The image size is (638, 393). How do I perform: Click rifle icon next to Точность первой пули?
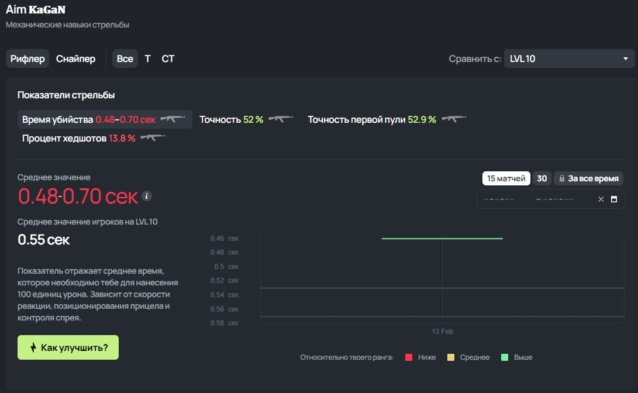[x=454, y=119]
